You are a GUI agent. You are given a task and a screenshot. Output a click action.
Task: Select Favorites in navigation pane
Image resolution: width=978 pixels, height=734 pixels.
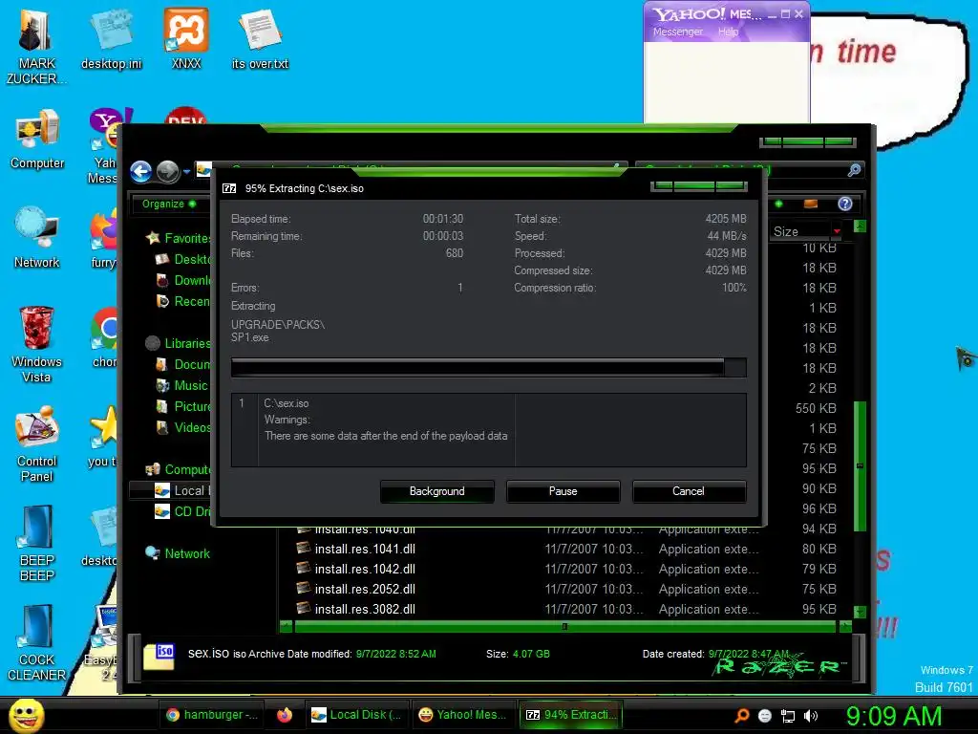tap(178, 238)
